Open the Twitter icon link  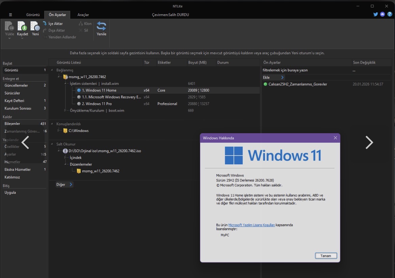coord(375,15)
